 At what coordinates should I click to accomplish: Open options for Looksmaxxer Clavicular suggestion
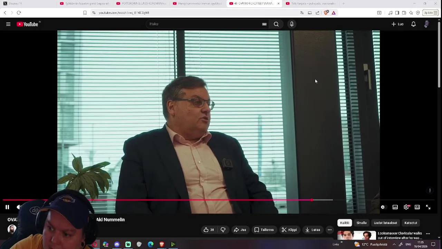[x=428, y=234]
